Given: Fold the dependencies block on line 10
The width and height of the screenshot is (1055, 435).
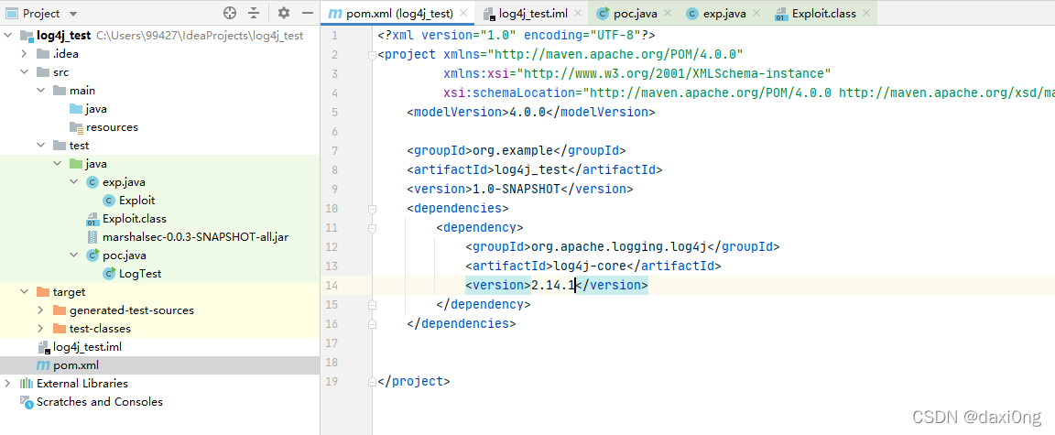Looking at the screenshot, I should point(372,209).
